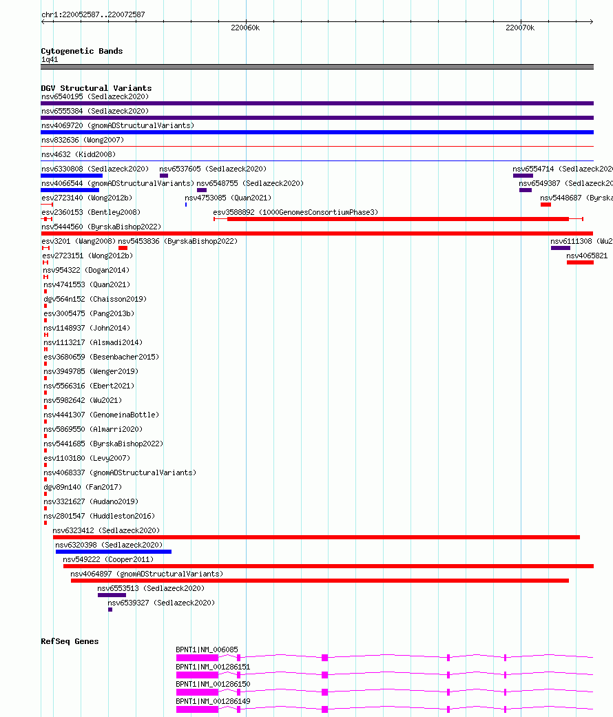Click the nsv6540195 (Sedlazeck2020) variant label
This screenshot has width=613, height=717.
tap(95, 96)
